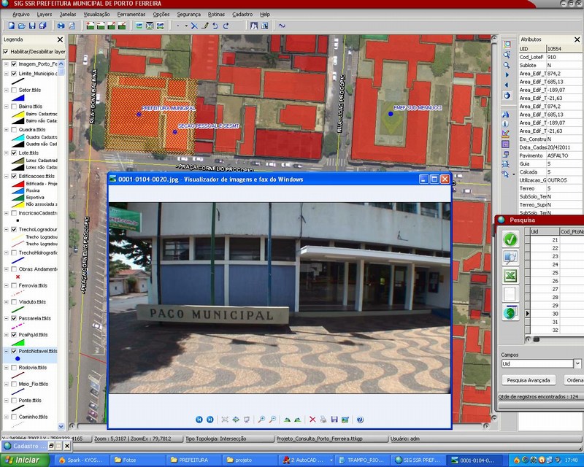
Task: Click the print icon in main toolbar
Action: pos(61,26)
